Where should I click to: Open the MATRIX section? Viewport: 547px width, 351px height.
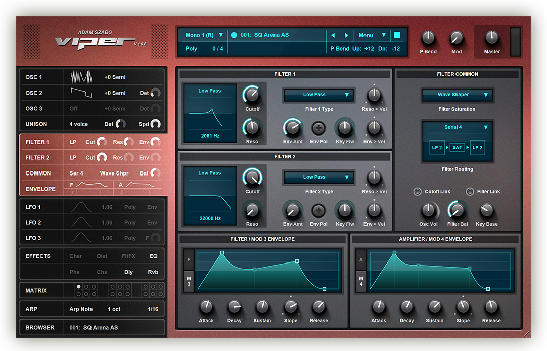(36, 291)
